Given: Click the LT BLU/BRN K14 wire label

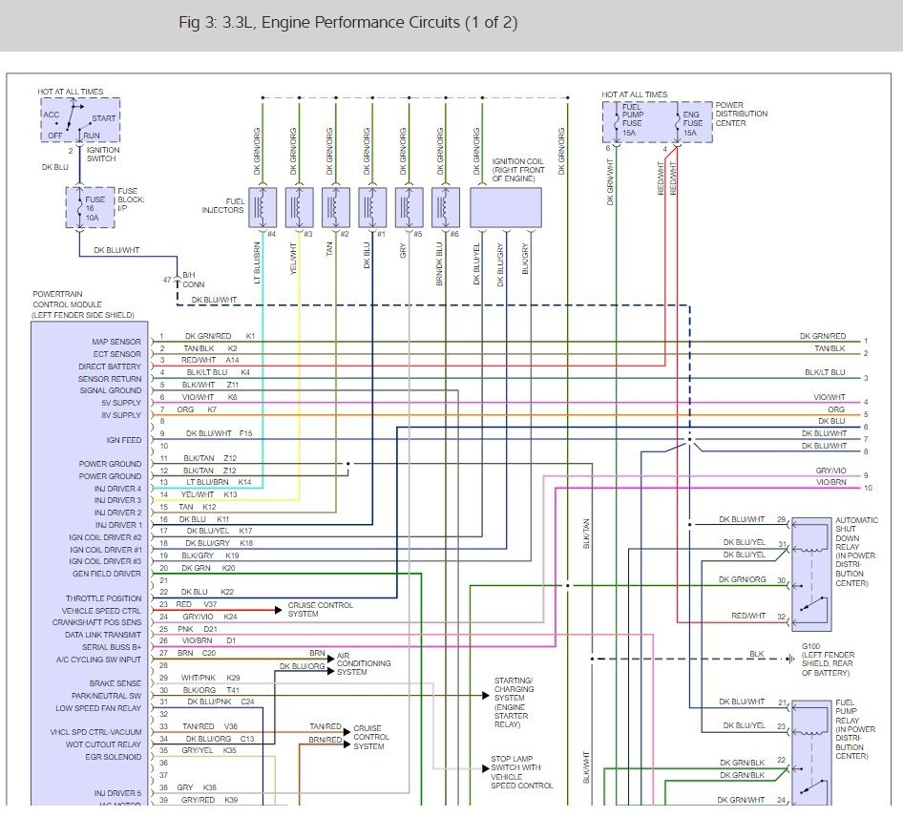Looking at the screenshot, I should (219, 482).
